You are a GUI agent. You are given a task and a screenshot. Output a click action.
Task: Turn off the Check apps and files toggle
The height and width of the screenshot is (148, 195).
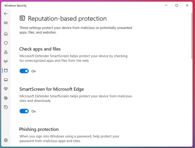(24, 71)
